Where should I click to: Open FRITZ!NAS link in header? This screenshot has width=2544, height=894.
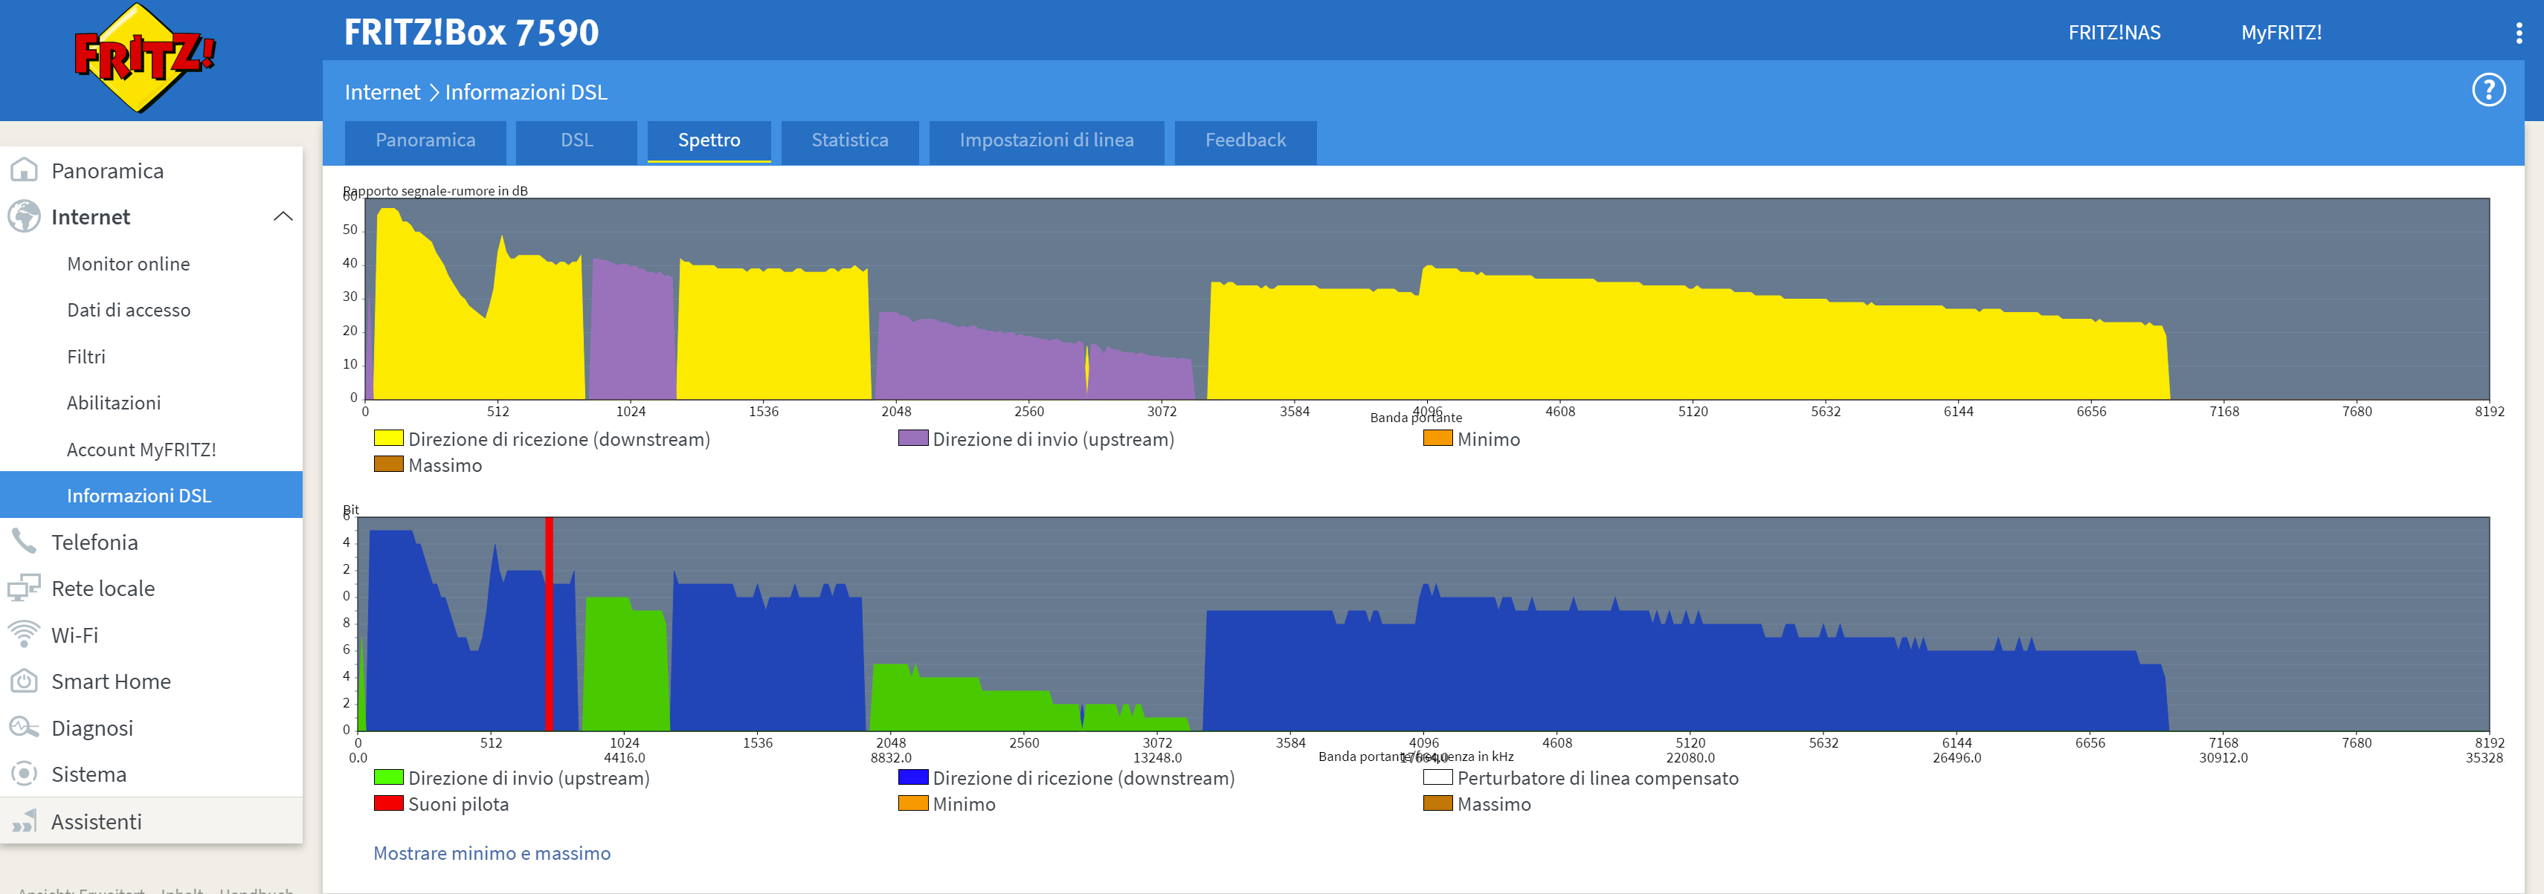[x=2113, y=33]
